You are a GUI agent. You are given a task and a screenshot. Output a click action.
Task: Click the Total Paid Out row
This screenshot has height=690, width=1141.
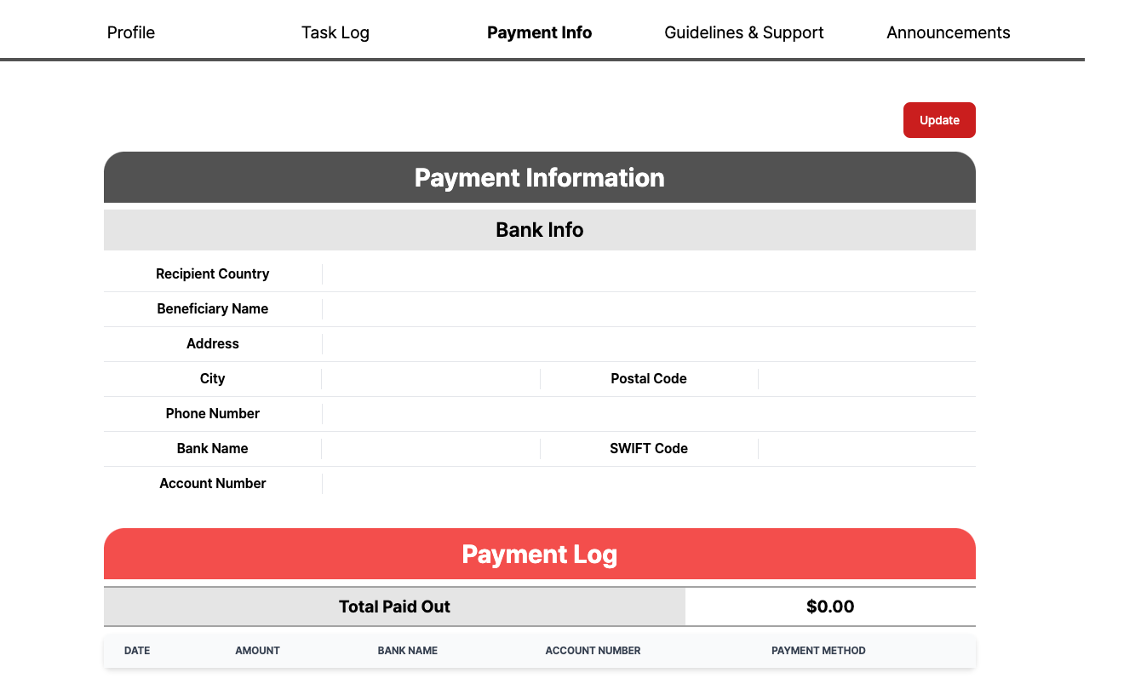tap(394, 606)
